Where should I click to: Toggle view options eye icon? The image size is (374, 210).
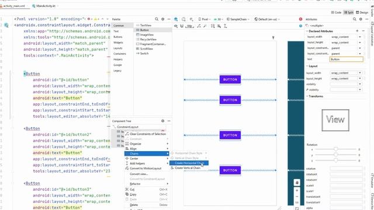[176, 26]
